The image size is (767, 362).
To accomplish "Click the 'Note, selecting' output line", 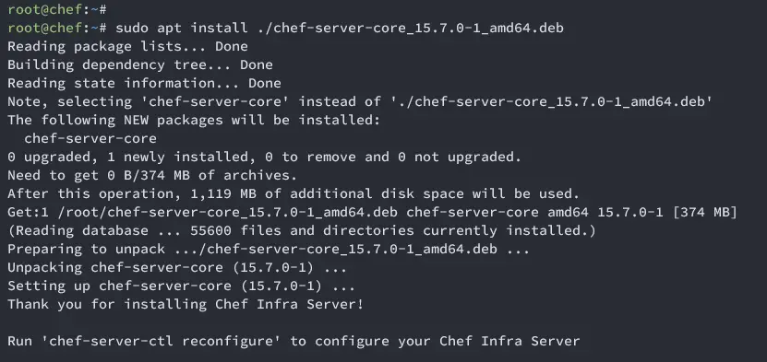I will click(x=360, y=102).
